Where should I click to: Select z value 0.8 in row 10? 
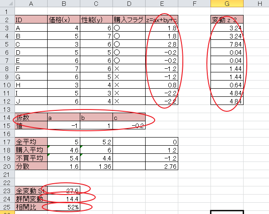162,85
